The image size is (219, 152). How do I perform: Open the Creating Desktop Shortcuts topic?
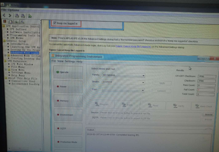(25, 59)
